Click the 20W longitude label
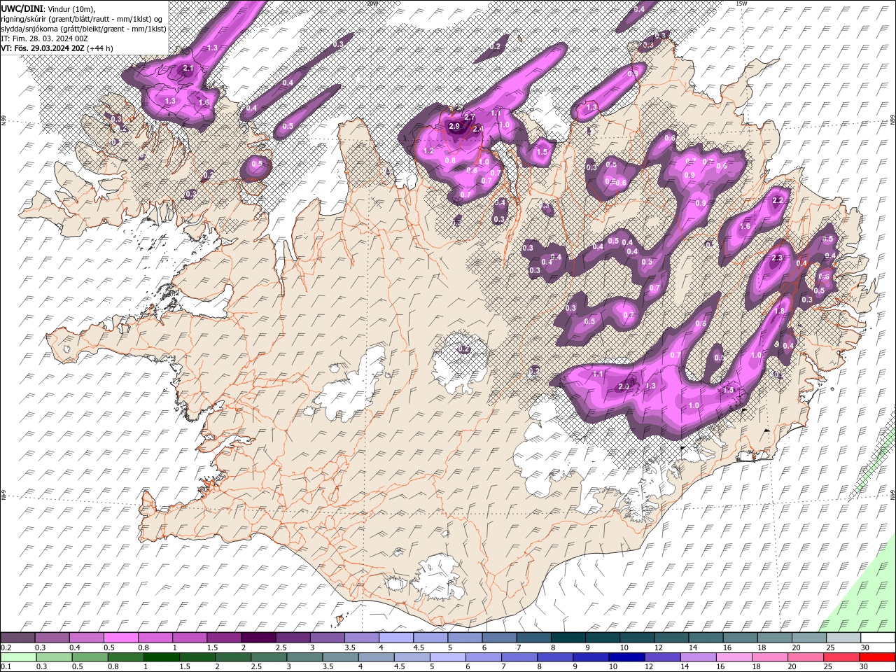 372,3
